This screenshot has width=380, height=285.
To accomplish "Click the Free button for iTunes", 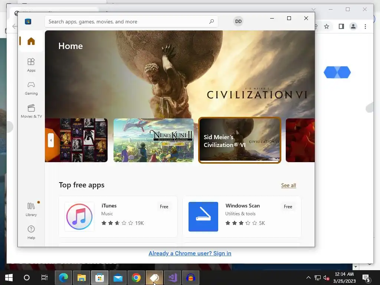I will tap(164, 206).
